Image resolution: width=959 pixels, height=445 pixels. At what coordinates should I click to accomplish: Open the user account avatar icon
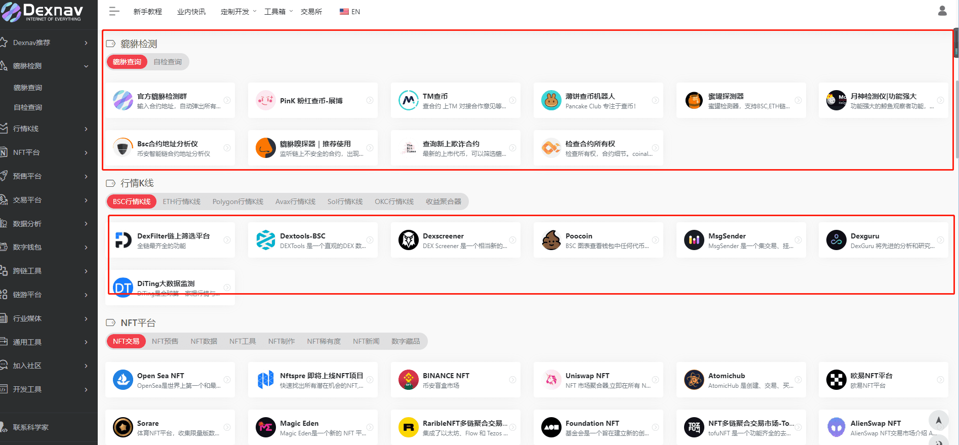[942, 11]
